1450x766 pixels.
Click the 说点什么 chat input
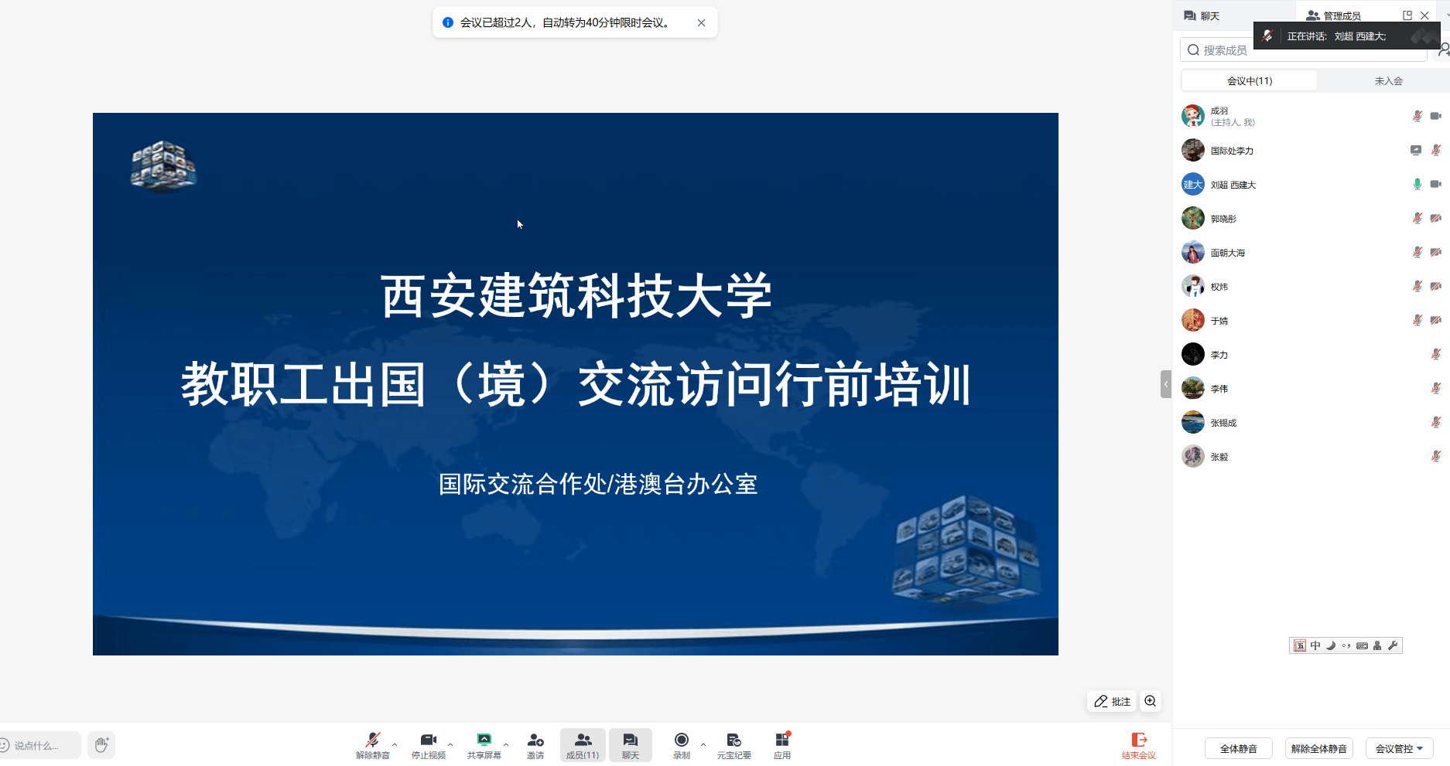click(x=39, y=745)
